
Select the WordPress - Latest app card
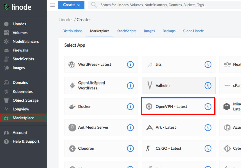[101, 64]
